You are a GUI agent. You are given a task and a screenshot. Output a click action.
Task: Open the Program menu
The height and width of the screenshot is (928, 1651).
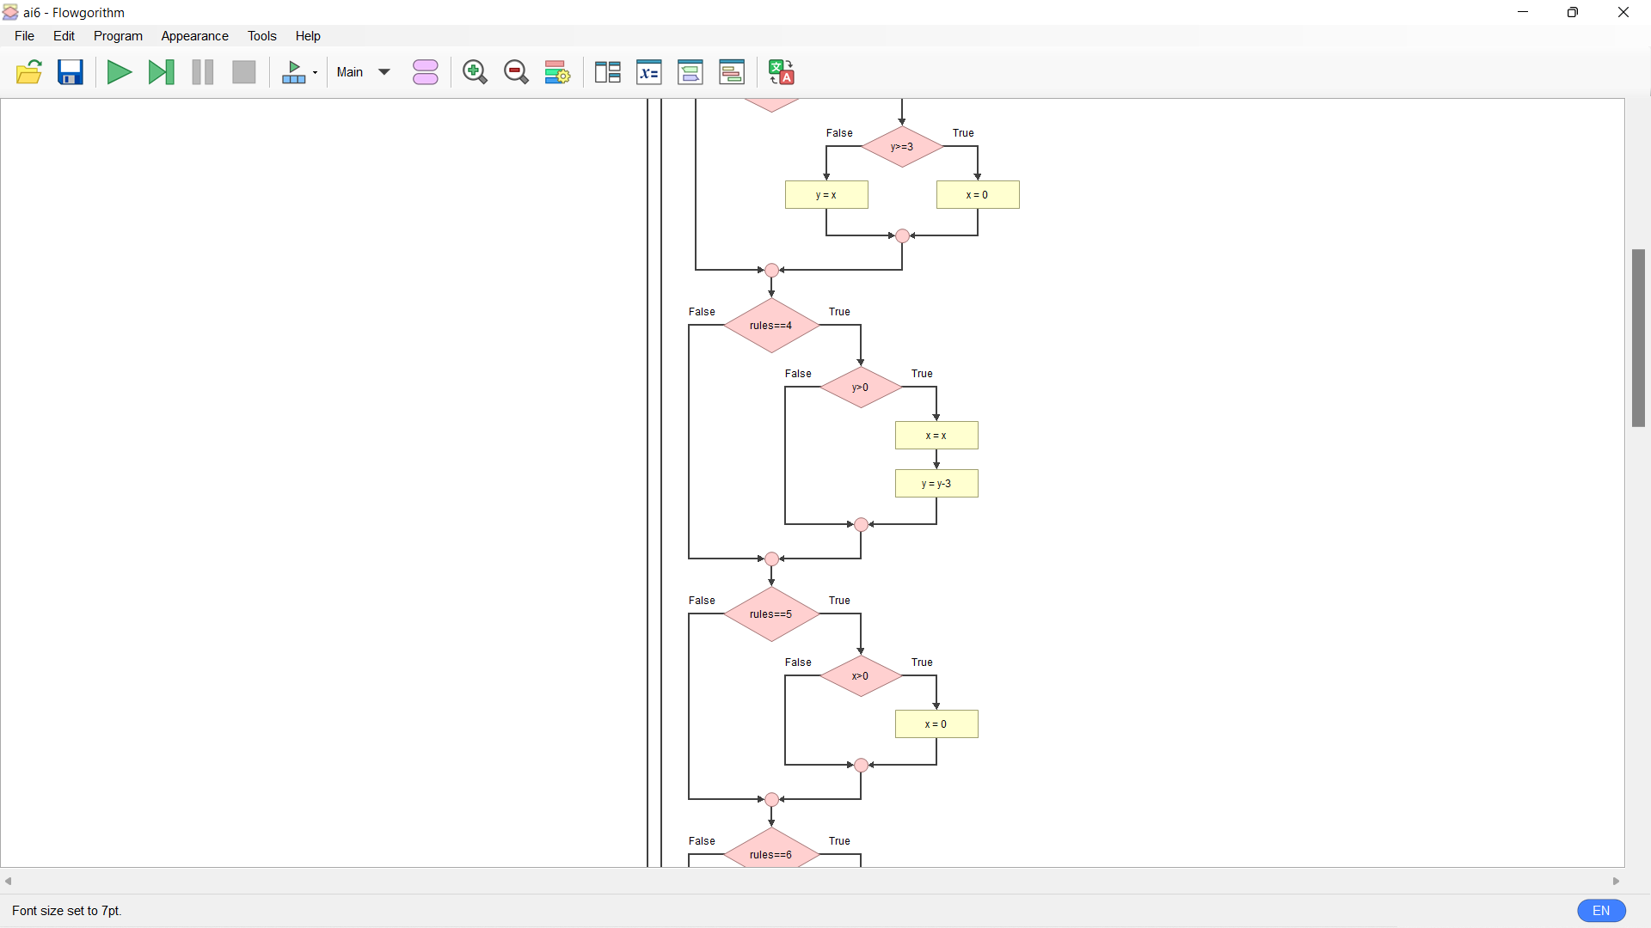(x=118, y=36)
